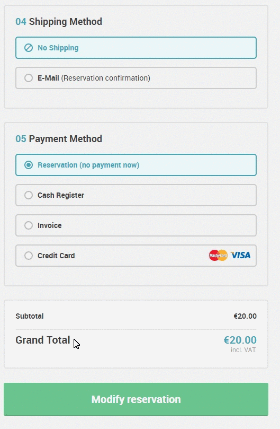Click the 05 Payment Method heading
This screenshot has height=429, width=280.
tap(59, 139)
